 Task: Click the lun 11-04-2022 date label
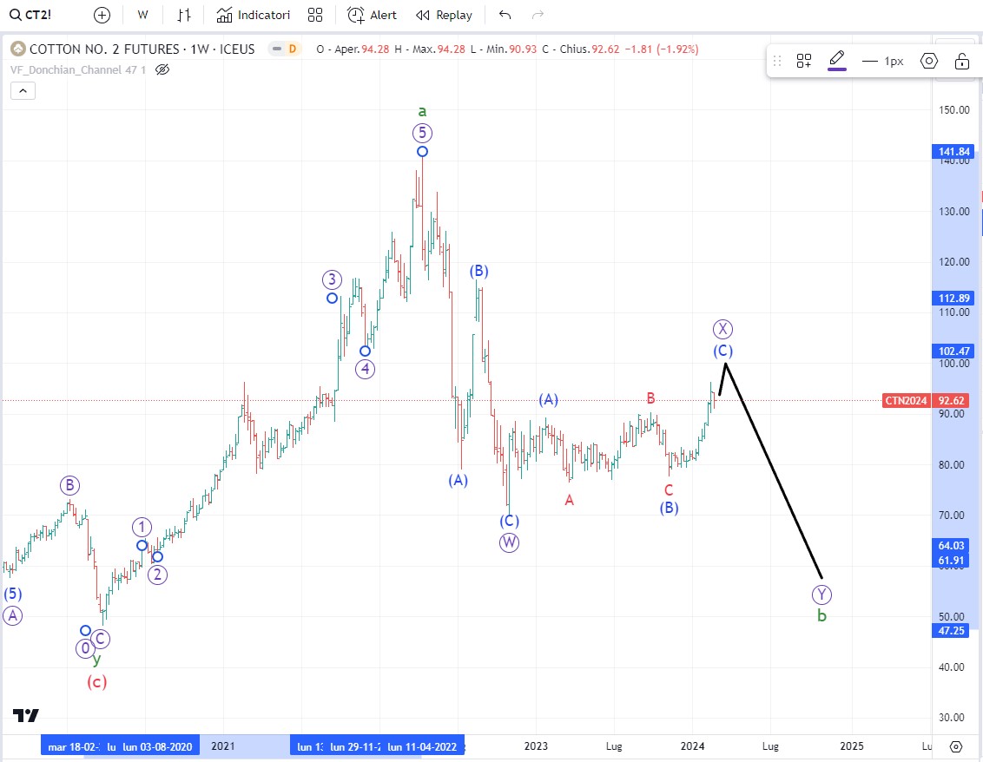pyautogui.click(x=423, y=746)
